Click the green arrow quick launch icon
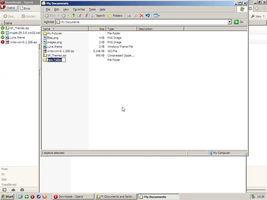Viewport: 267px width, 200px height. (x=27, y=197)
